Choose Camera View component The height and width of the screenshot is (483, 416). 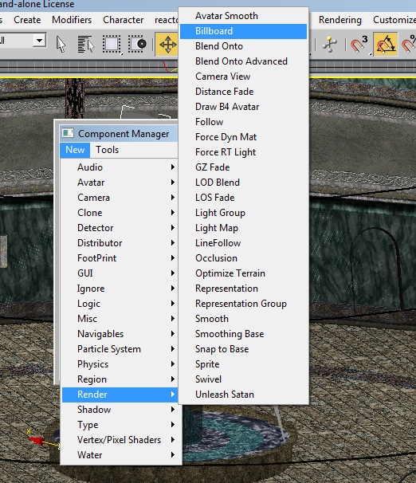pyautogui.click(x=243, y=76)
